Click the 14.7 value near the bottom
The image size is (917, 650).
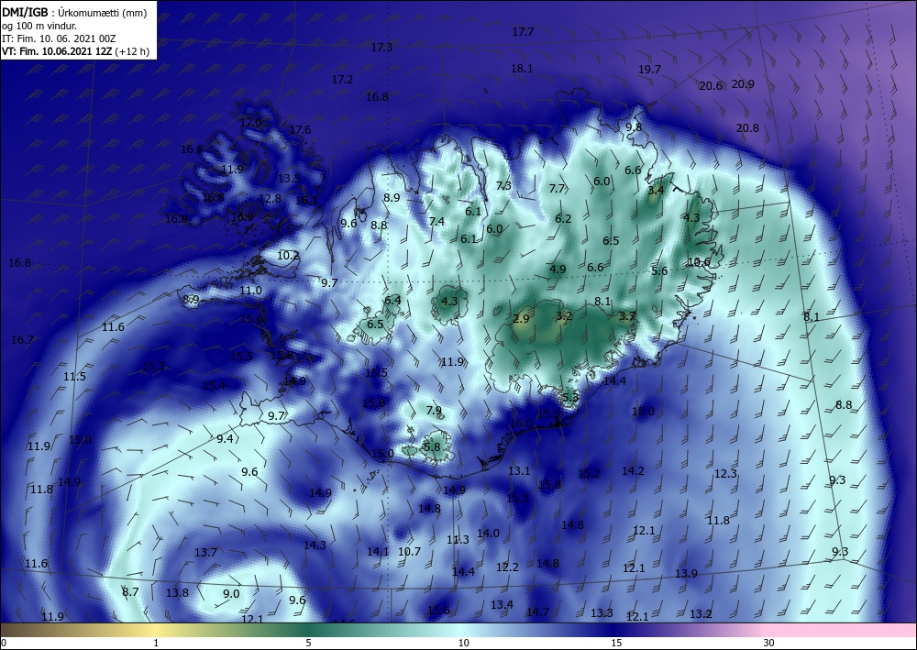click(x=537, y=612)
